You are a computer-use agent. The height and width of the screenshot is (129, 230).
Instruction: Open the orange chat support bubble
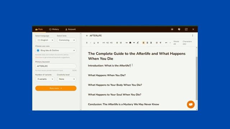pos(191,104)
